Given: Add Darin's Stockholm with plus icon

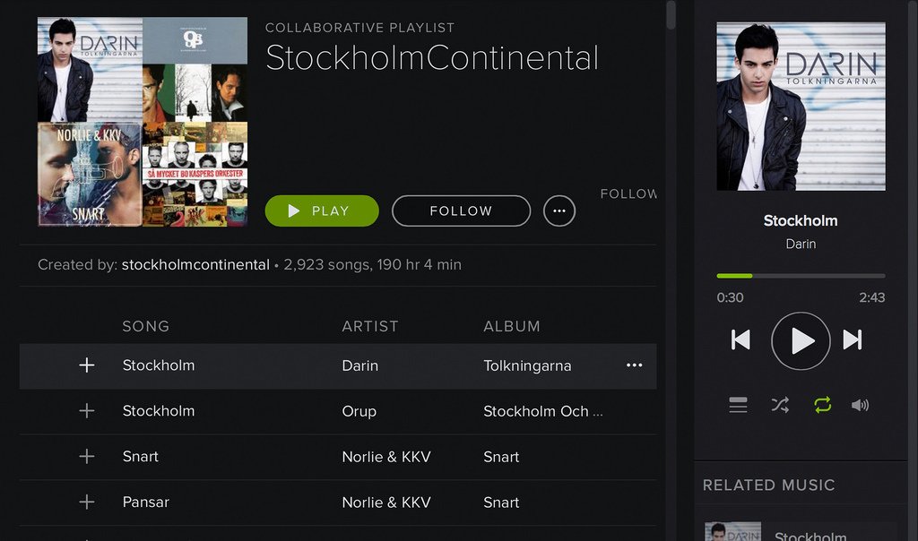Looking at the screenshot, I should [x=87, y=365].
